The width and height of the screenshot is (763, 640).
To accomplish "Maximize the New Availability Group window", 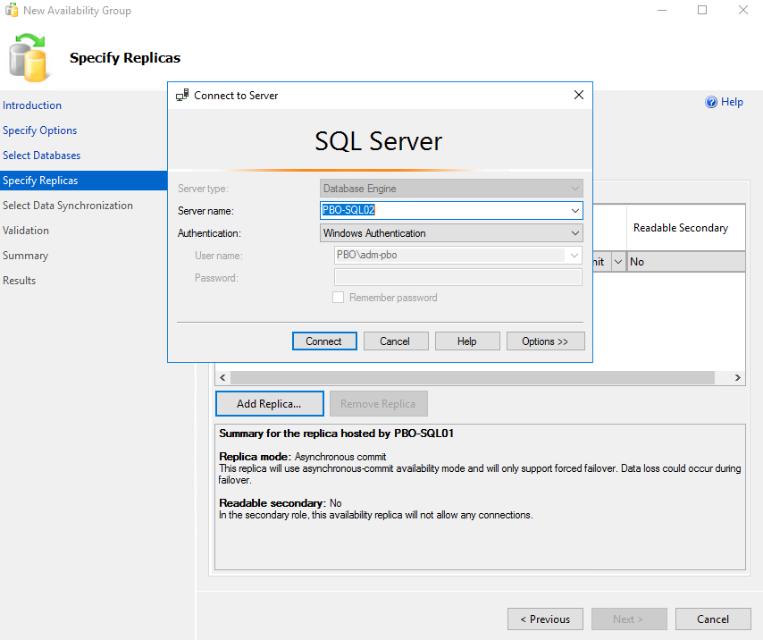I will point(702,10).
